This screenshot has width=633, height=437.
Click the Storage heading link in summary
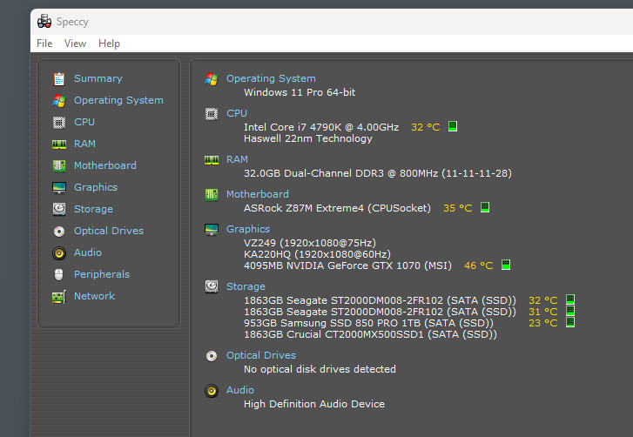click(246, 286)
